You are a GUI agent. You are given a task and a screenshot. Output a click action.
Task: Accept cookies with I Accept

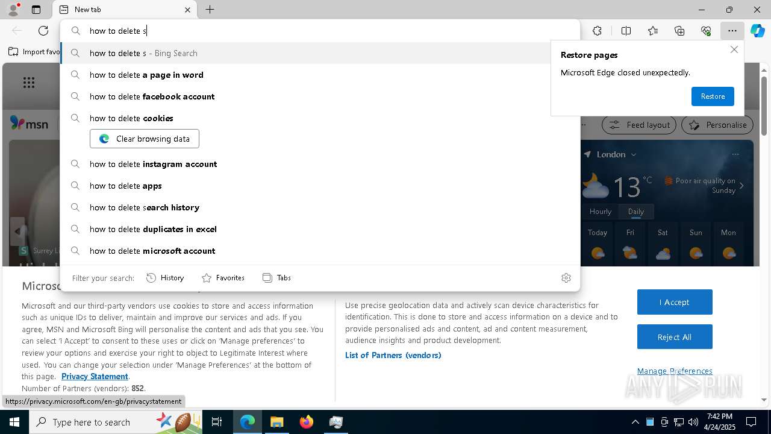point(675,302)
